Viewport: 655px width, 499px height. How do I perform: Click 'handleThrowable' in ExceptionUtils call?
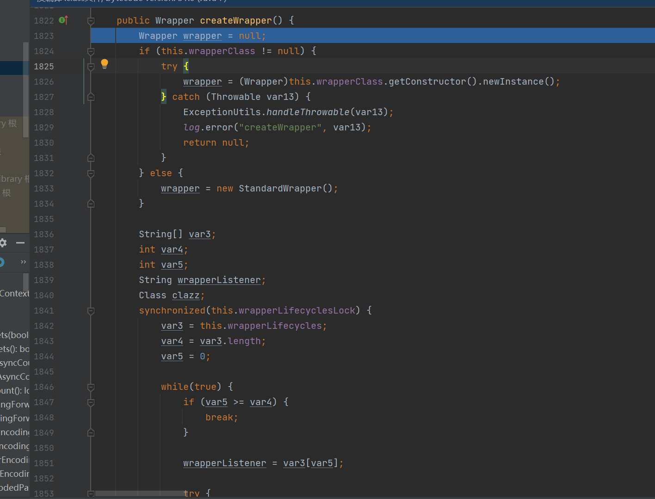308,112
